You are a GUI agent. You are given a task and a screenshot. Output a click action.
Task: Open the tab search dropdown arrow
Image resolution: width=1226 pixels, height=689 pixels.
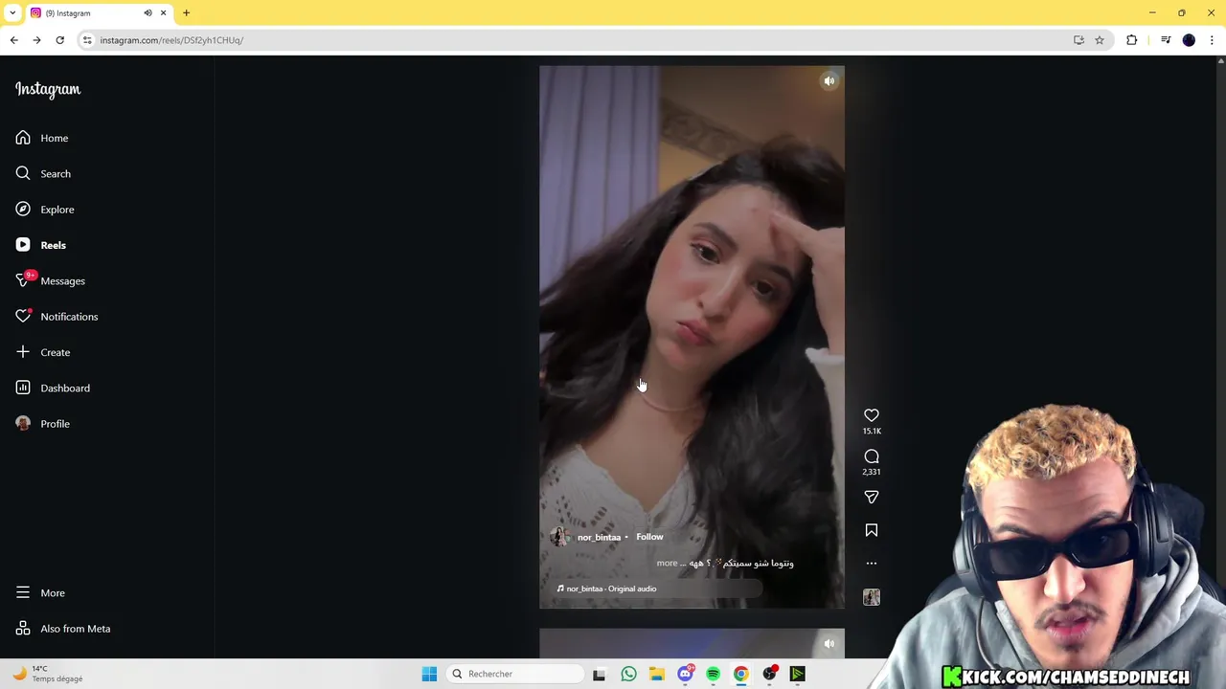[12, 13]
